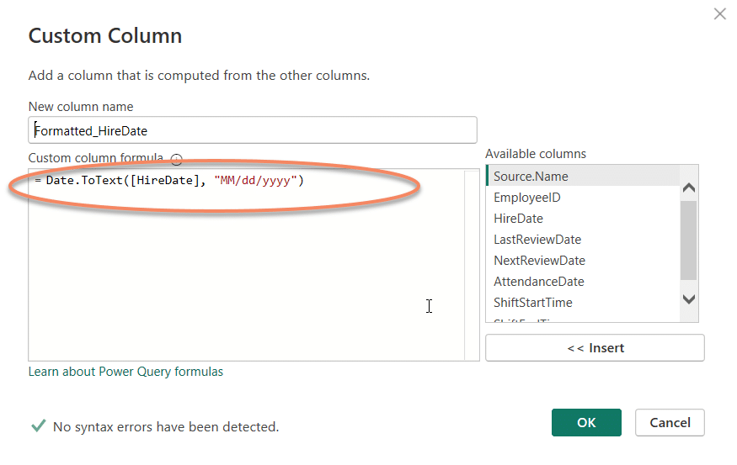Image resolution: width=737 pixels, height=465 pixels.
Task: Open Learn about Power Query formulas link
Action: click(x=126, y=372)
